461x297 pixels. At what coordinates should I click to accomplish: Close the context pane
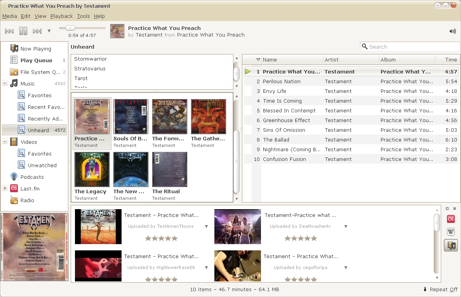click(454, 208)
